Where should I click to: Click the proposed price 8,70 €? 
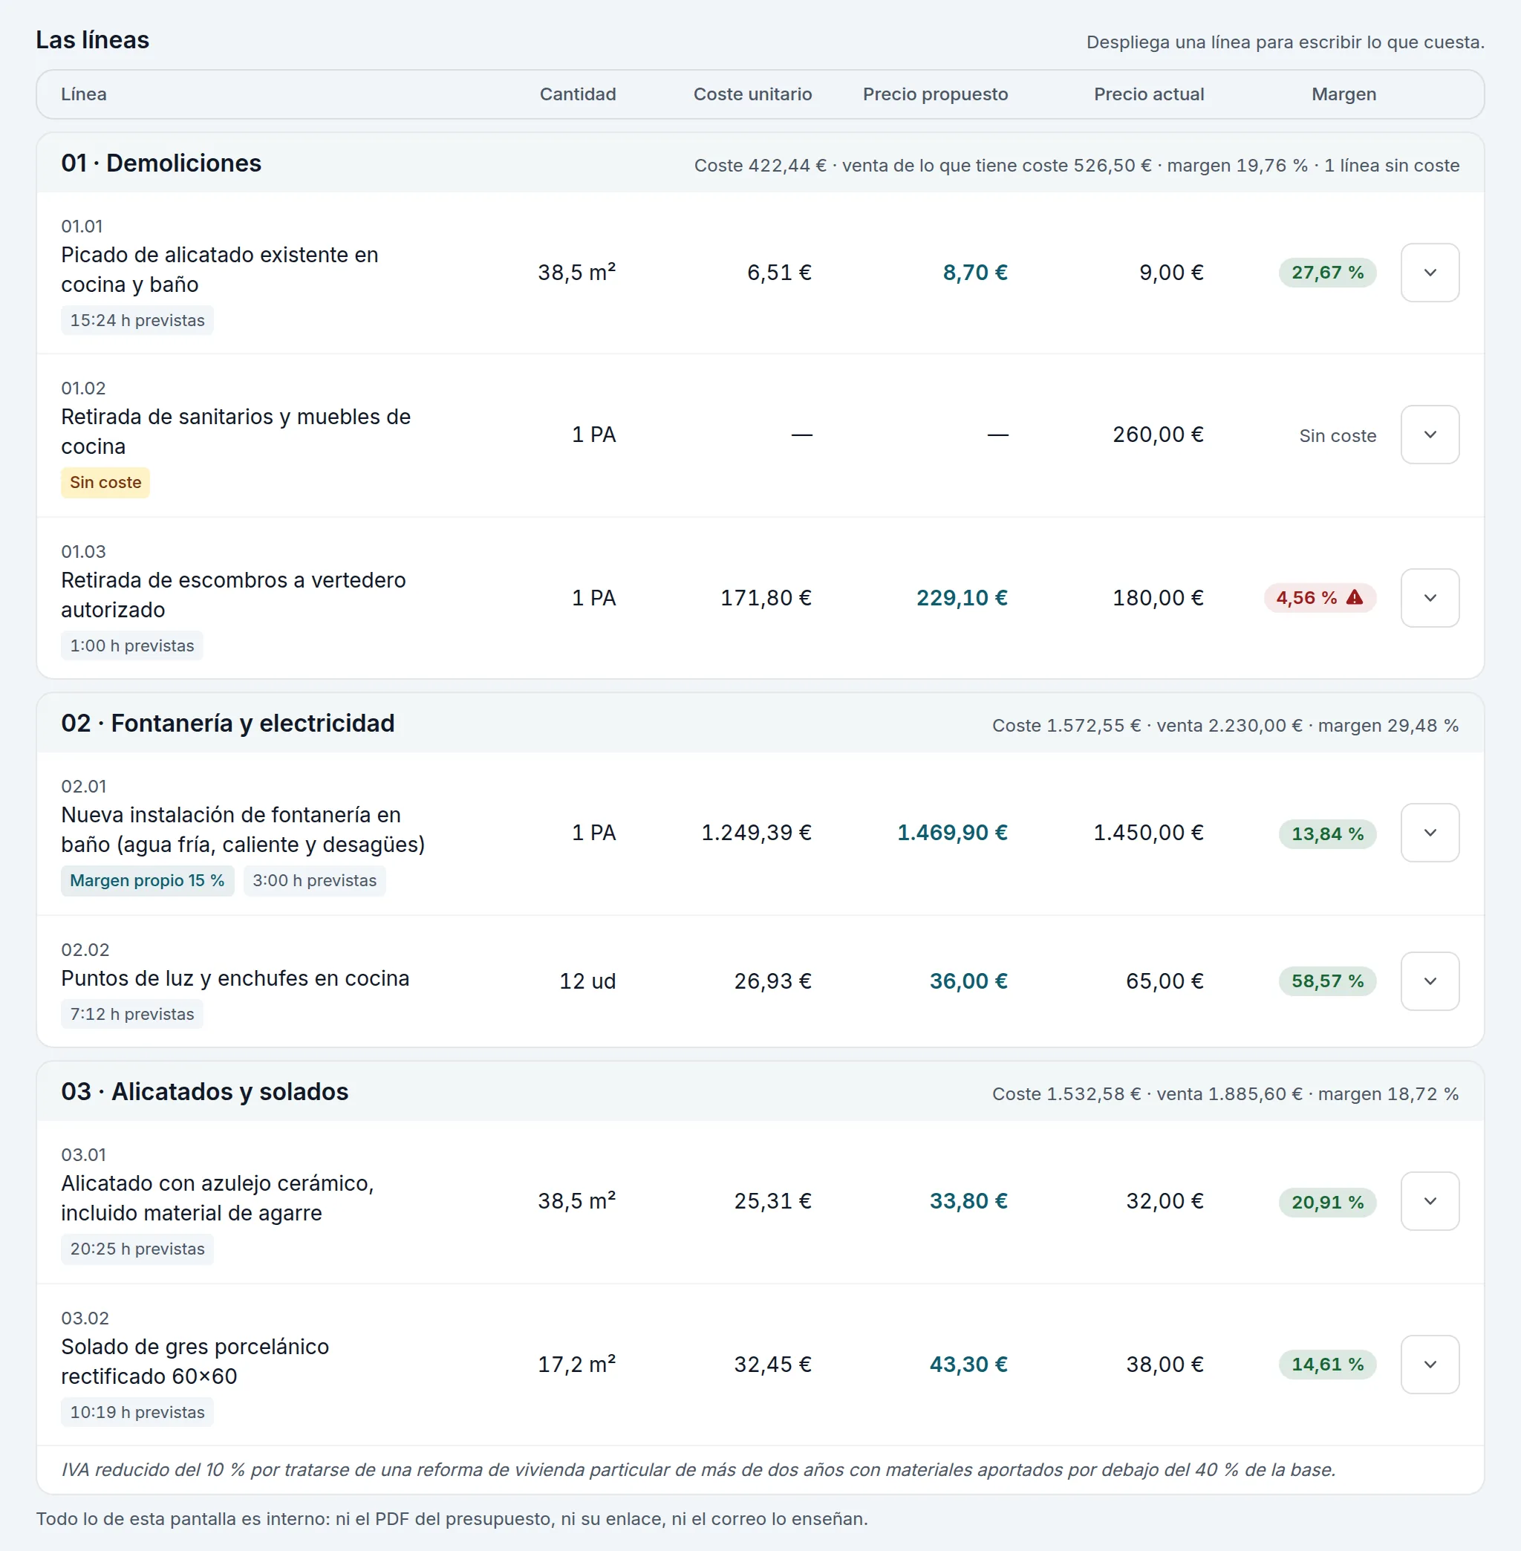click(974, 273)
